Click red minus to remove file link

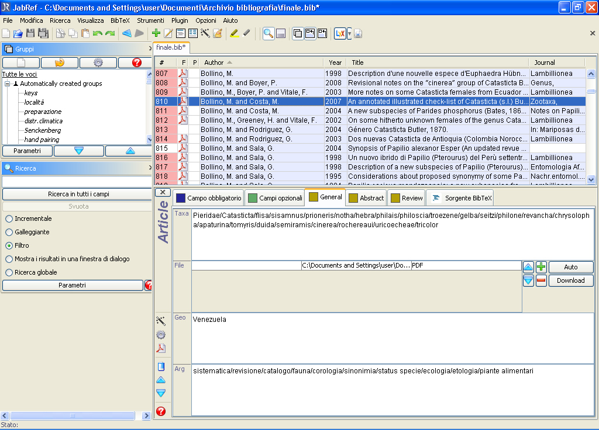coord(541,280)
